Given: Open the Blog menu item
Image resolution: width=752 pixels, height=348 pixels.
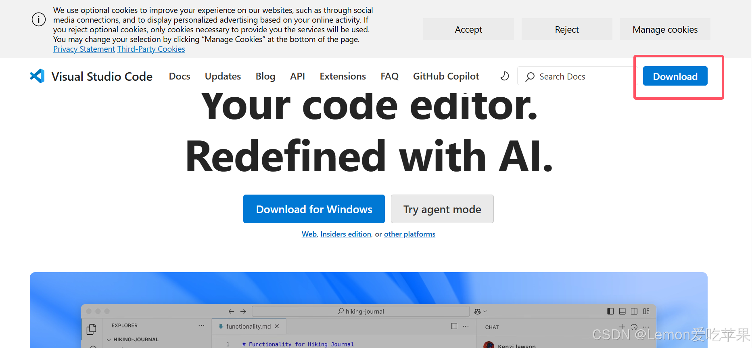Looking at the screenshot, I should coord(265,76).
